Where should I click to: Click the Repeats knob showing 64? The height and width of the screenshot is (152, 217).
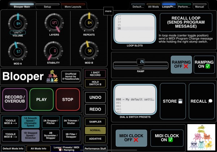click(89, 23)
